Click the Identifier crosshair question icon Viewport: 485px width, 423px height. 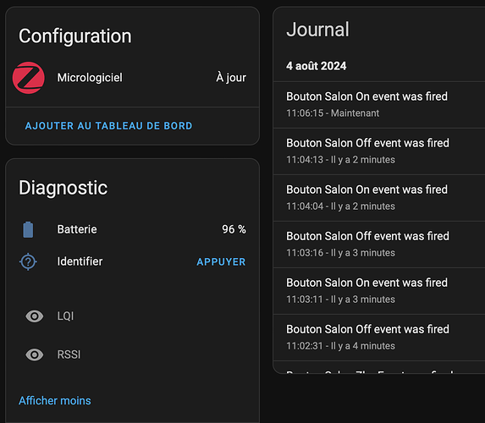(28, 261)
